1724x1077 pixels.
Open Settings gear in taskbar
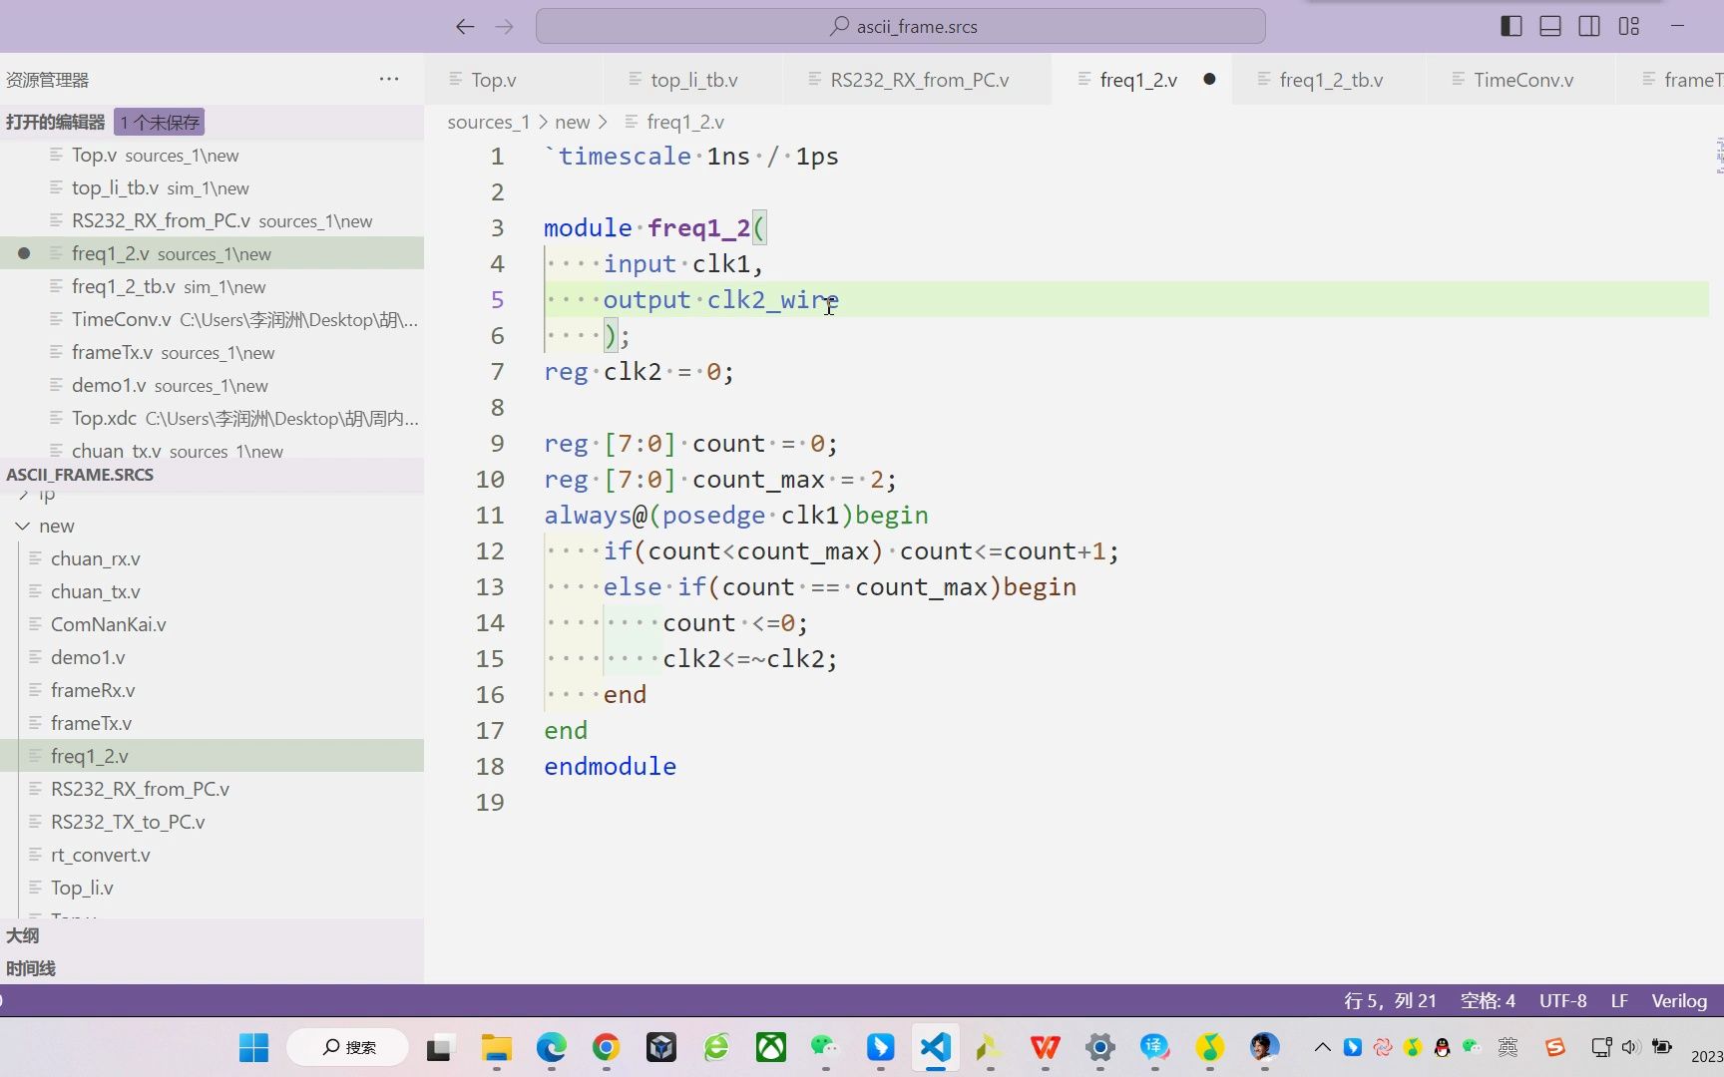coord(1099,1047)
